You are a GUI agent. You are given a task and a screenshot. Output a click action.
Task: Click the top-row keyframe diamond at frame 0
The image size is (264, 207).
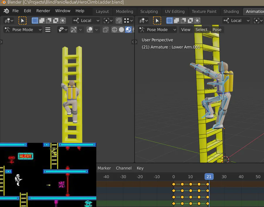(x=173, y=184)
